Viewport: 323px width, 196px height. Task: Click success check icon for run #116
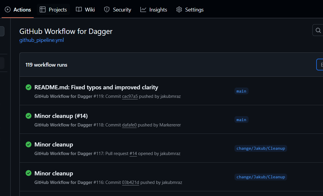tap(29, 173)
